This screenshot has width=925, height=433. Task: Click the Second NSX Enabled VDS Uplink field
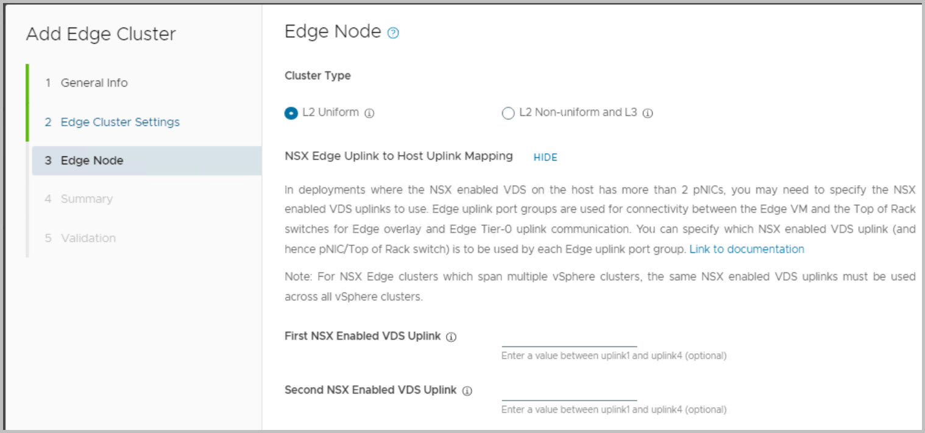click(569, 393)
